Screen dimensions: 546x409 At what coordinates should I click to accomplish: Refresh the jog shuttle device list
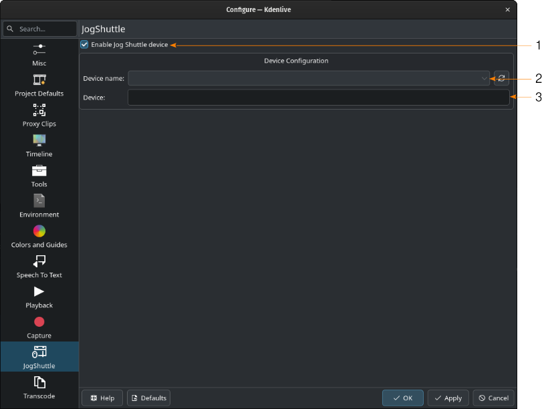[501, 78]
